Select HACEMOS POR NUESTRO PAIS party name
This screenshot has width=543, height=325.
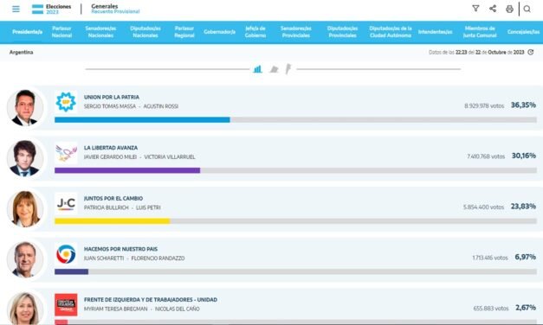120,249
